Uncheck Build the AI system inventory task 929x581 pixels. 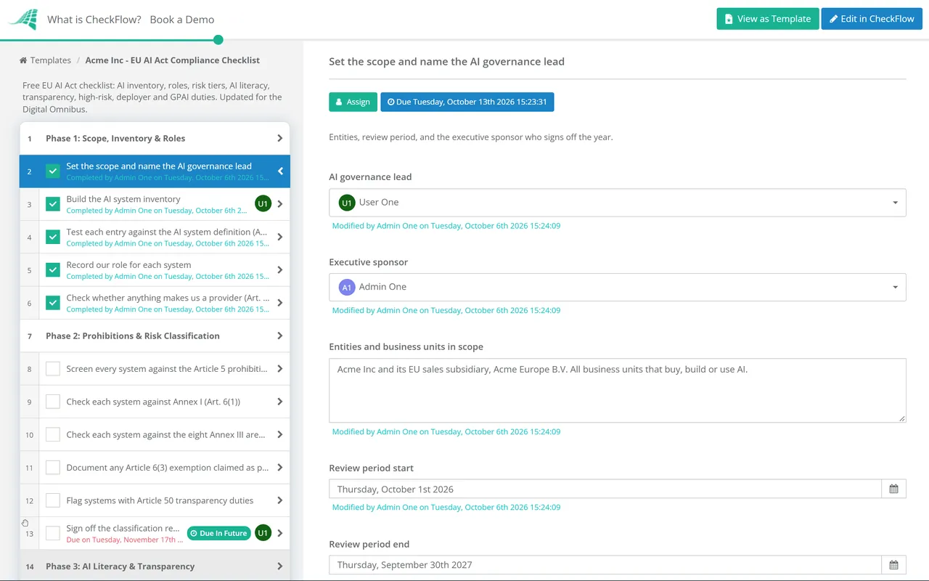pyautogui.click(x=53, y=204)
